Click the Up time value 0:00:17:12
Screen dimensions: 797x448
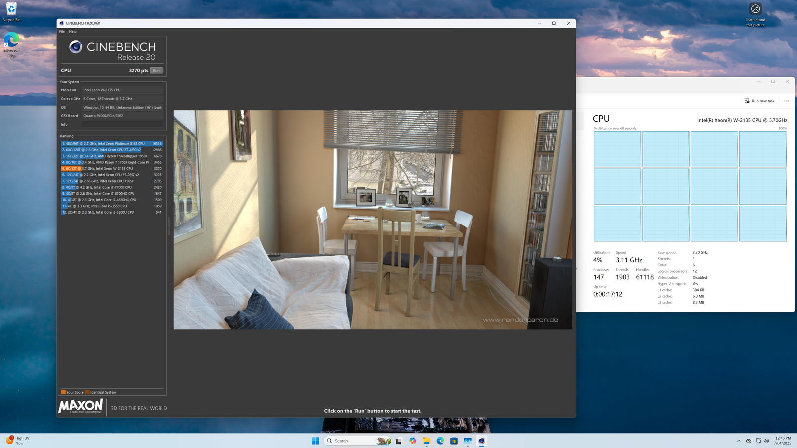coord(608,294)
